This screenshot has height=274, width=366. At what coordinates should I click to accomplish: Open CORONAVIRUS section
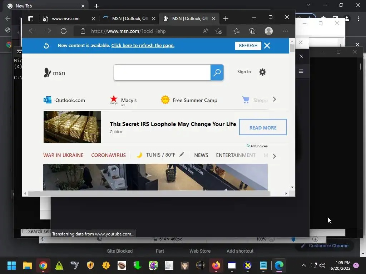(108, 155)
